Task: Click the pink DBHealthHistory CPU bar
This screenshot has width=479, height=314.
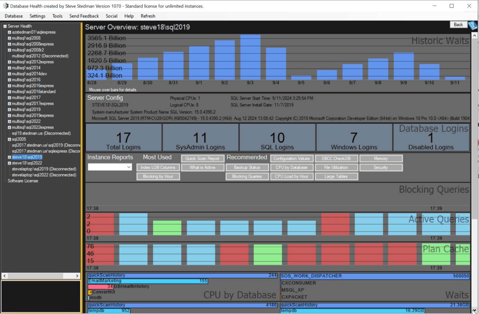Action: coord(101,286)
